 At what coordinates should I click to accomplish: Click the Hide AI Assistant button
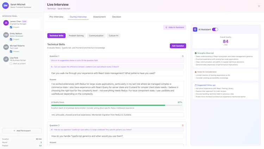click(x=175, y=27)
